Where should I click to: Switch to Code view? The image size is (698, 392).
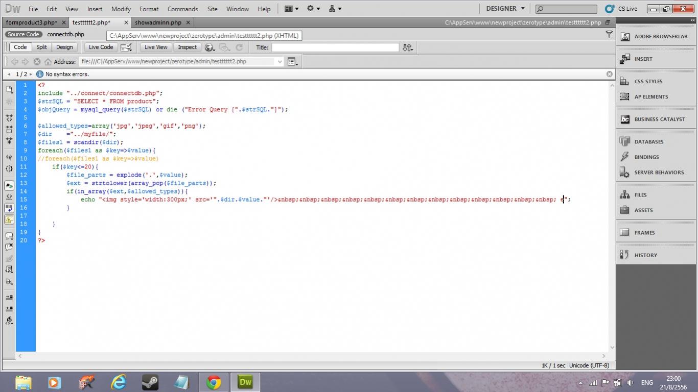click(x=20, y=47)
